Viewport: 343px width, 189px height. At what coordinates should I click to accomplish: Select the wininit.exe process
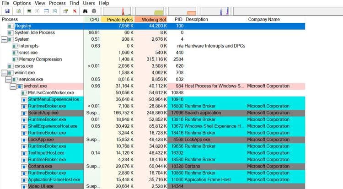click(25, 73)
